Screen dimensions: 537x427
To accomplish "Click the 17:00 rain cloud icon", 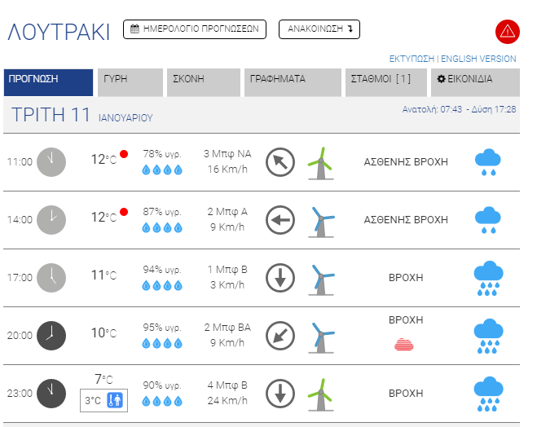I will (487, 278).
